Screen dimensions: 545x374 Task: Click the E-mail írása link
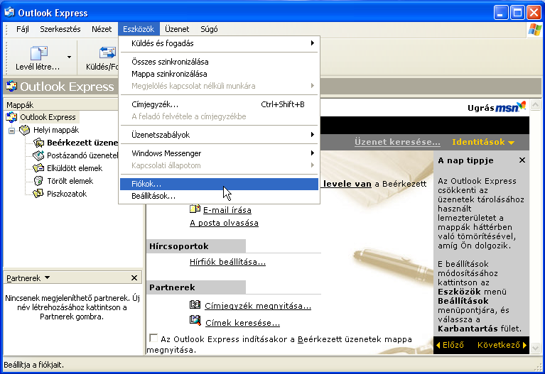pyautogui.click(x=227, y=210)
